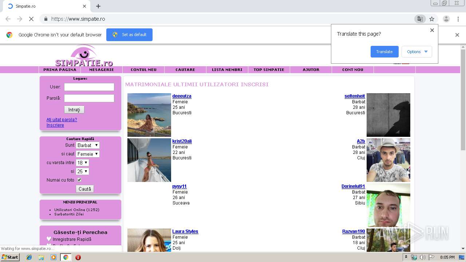Click the address bar URL
466x262 pixels.
[x=78, y=19]
